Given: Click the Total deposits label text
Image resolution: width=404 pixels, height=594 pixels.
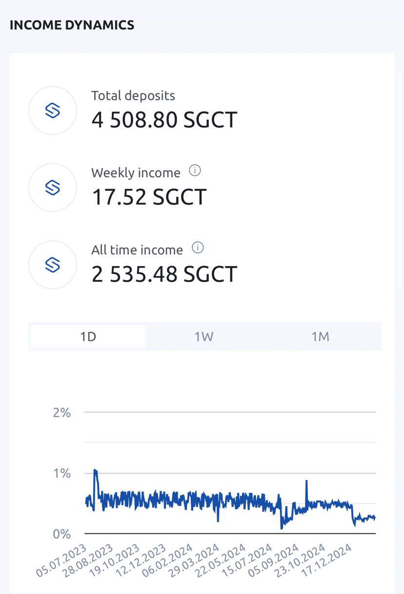Looking at the screenshot, I should click(x=133, y=96).
